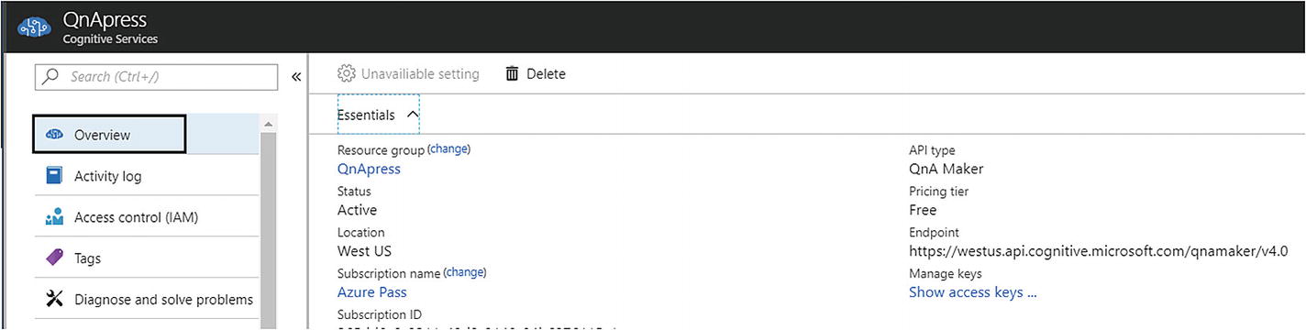Open Diagnose and solve problems wrench icon

pos(54,299)
